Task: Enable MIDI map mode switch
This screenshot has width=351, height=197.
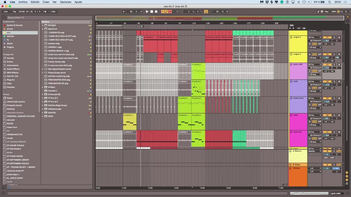Action: pos(334,11)
